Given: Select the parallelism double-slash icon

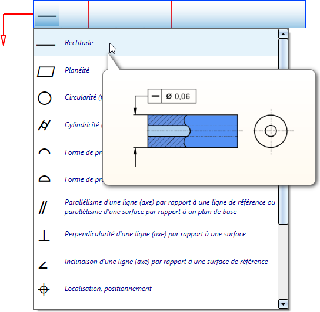Looking at the screenshot, I should tap(43, 208).
